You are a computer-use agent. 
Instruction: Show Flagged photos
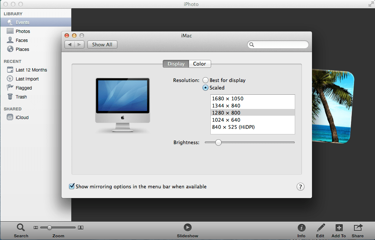tap(24, 88)
